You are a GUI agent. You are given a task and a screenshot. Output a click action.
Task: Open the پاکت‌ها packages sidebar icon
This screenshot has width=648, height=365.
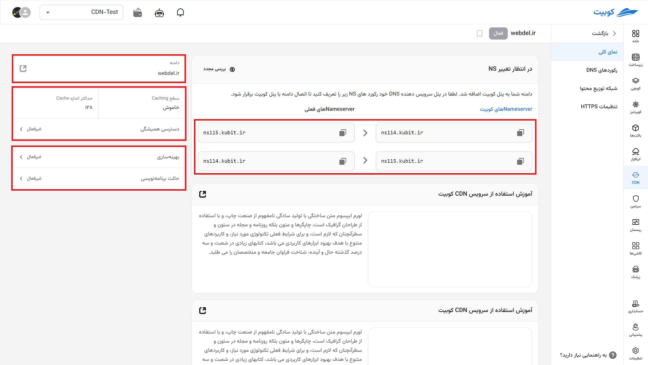coord(636,131)
